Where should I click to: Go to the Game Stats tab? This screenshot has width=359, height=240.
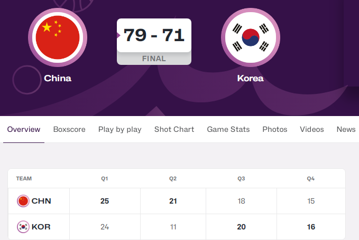coord(228,129)
